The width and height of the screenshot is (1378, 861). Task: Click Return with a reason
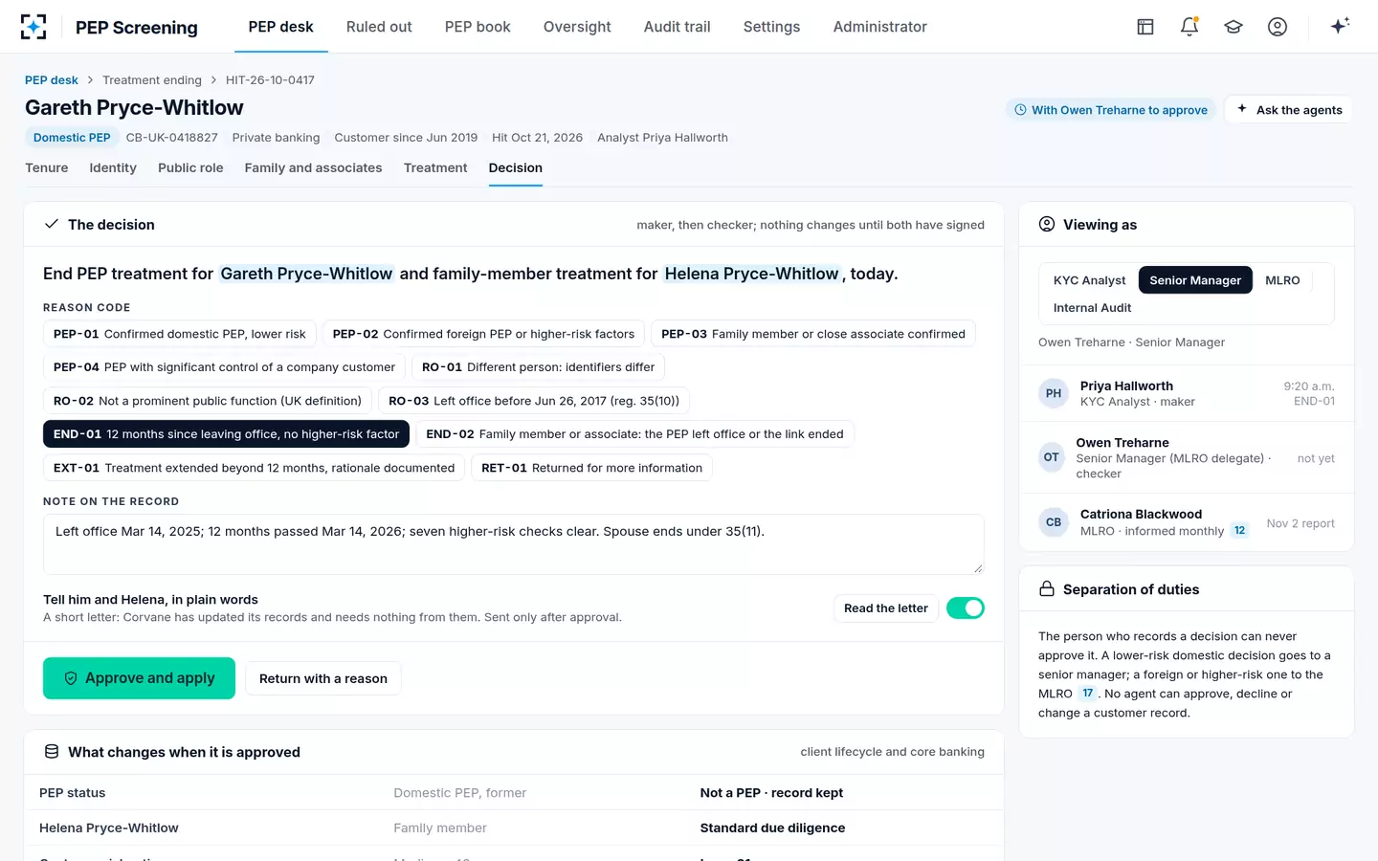[323, 678]
